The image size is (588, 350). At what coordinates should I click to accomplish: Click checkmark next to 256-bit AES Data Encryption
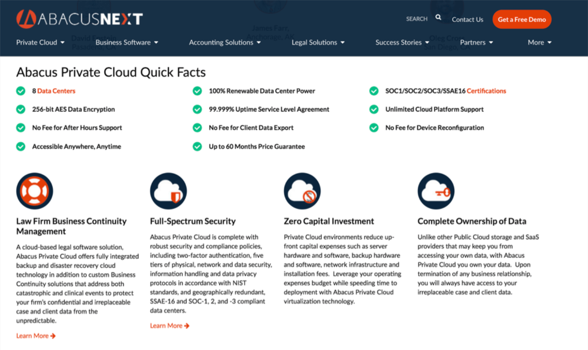[20, 109]
